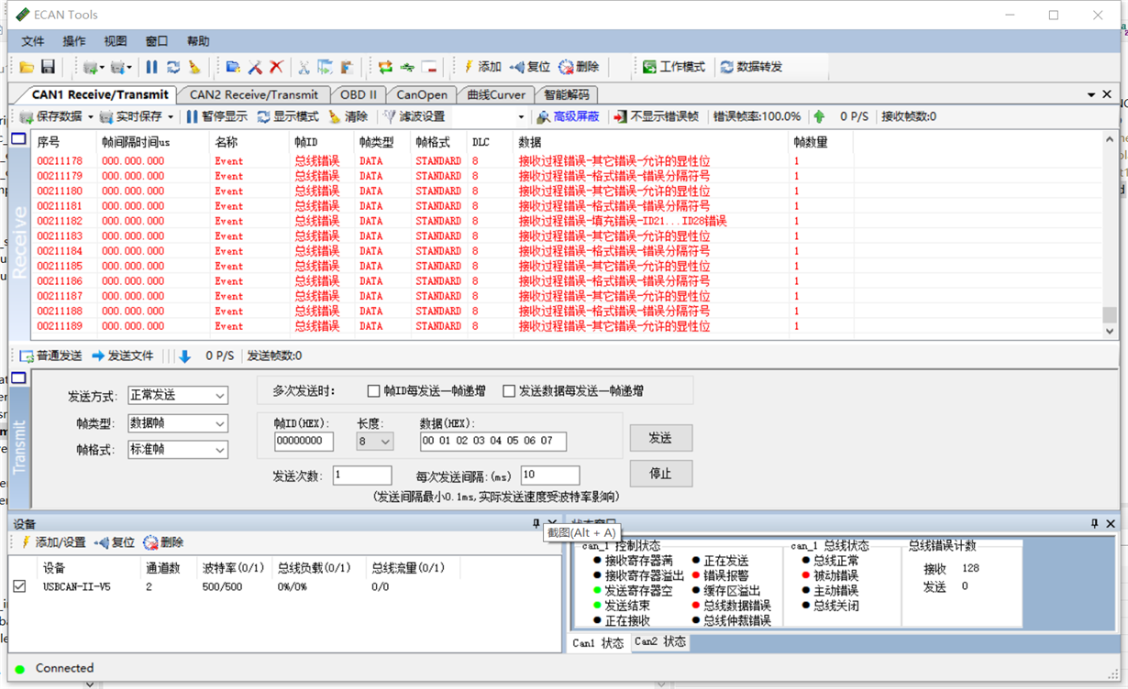Pin the status window with its pushpin icon
Screen dimensions: 1128x689
point(1094,523)
